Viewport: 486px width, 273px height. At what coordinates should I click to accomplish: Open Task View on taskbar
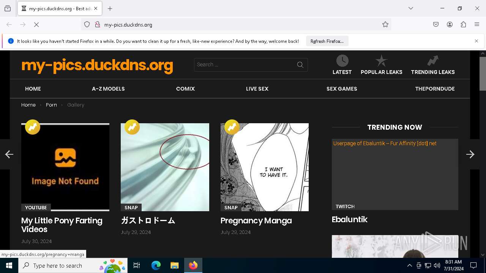coord(137,265)
